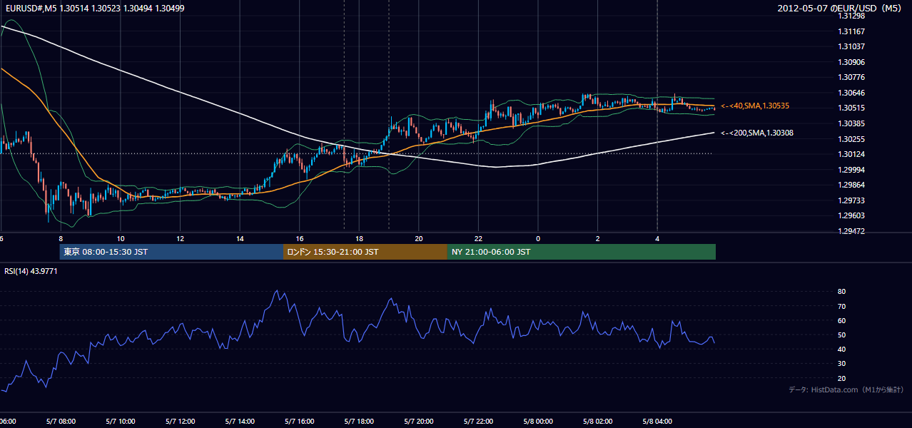
Task: Click the 1.31037 price axis label
Action: click(852, 46)
